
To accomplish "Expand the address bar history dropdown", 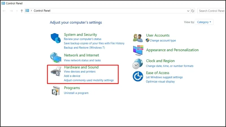I will pos(188,11).
